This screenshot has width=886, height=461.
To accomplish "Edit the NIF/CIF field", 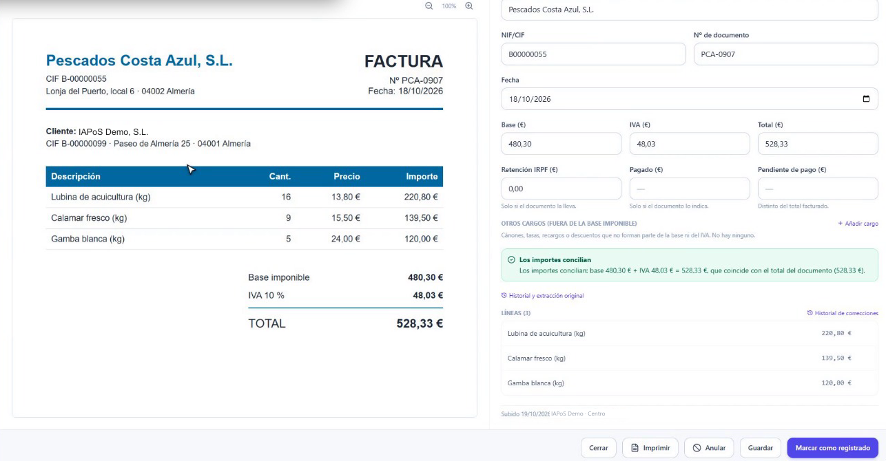I will click(x=593, y=54).
